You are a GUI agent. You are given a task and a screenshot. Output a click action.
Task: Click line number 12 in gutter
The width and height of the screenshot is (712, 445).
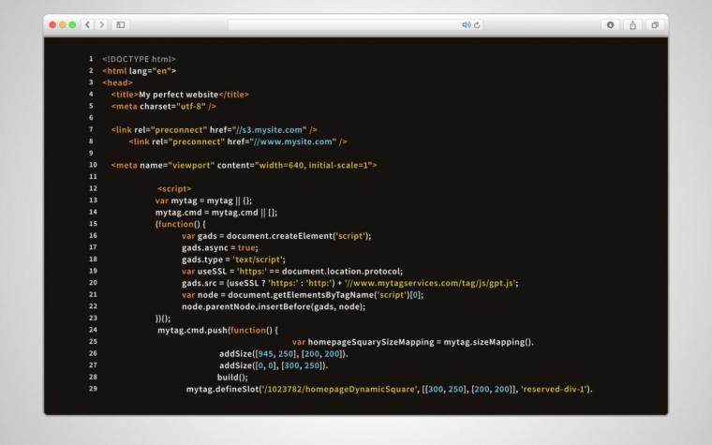coord(93,188)
